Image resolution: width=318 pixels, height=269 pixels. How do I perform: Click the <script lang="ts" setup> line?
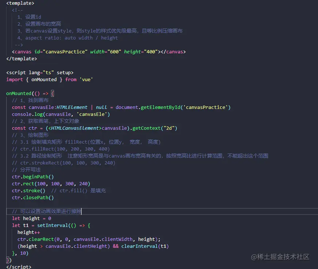point(40,73)
